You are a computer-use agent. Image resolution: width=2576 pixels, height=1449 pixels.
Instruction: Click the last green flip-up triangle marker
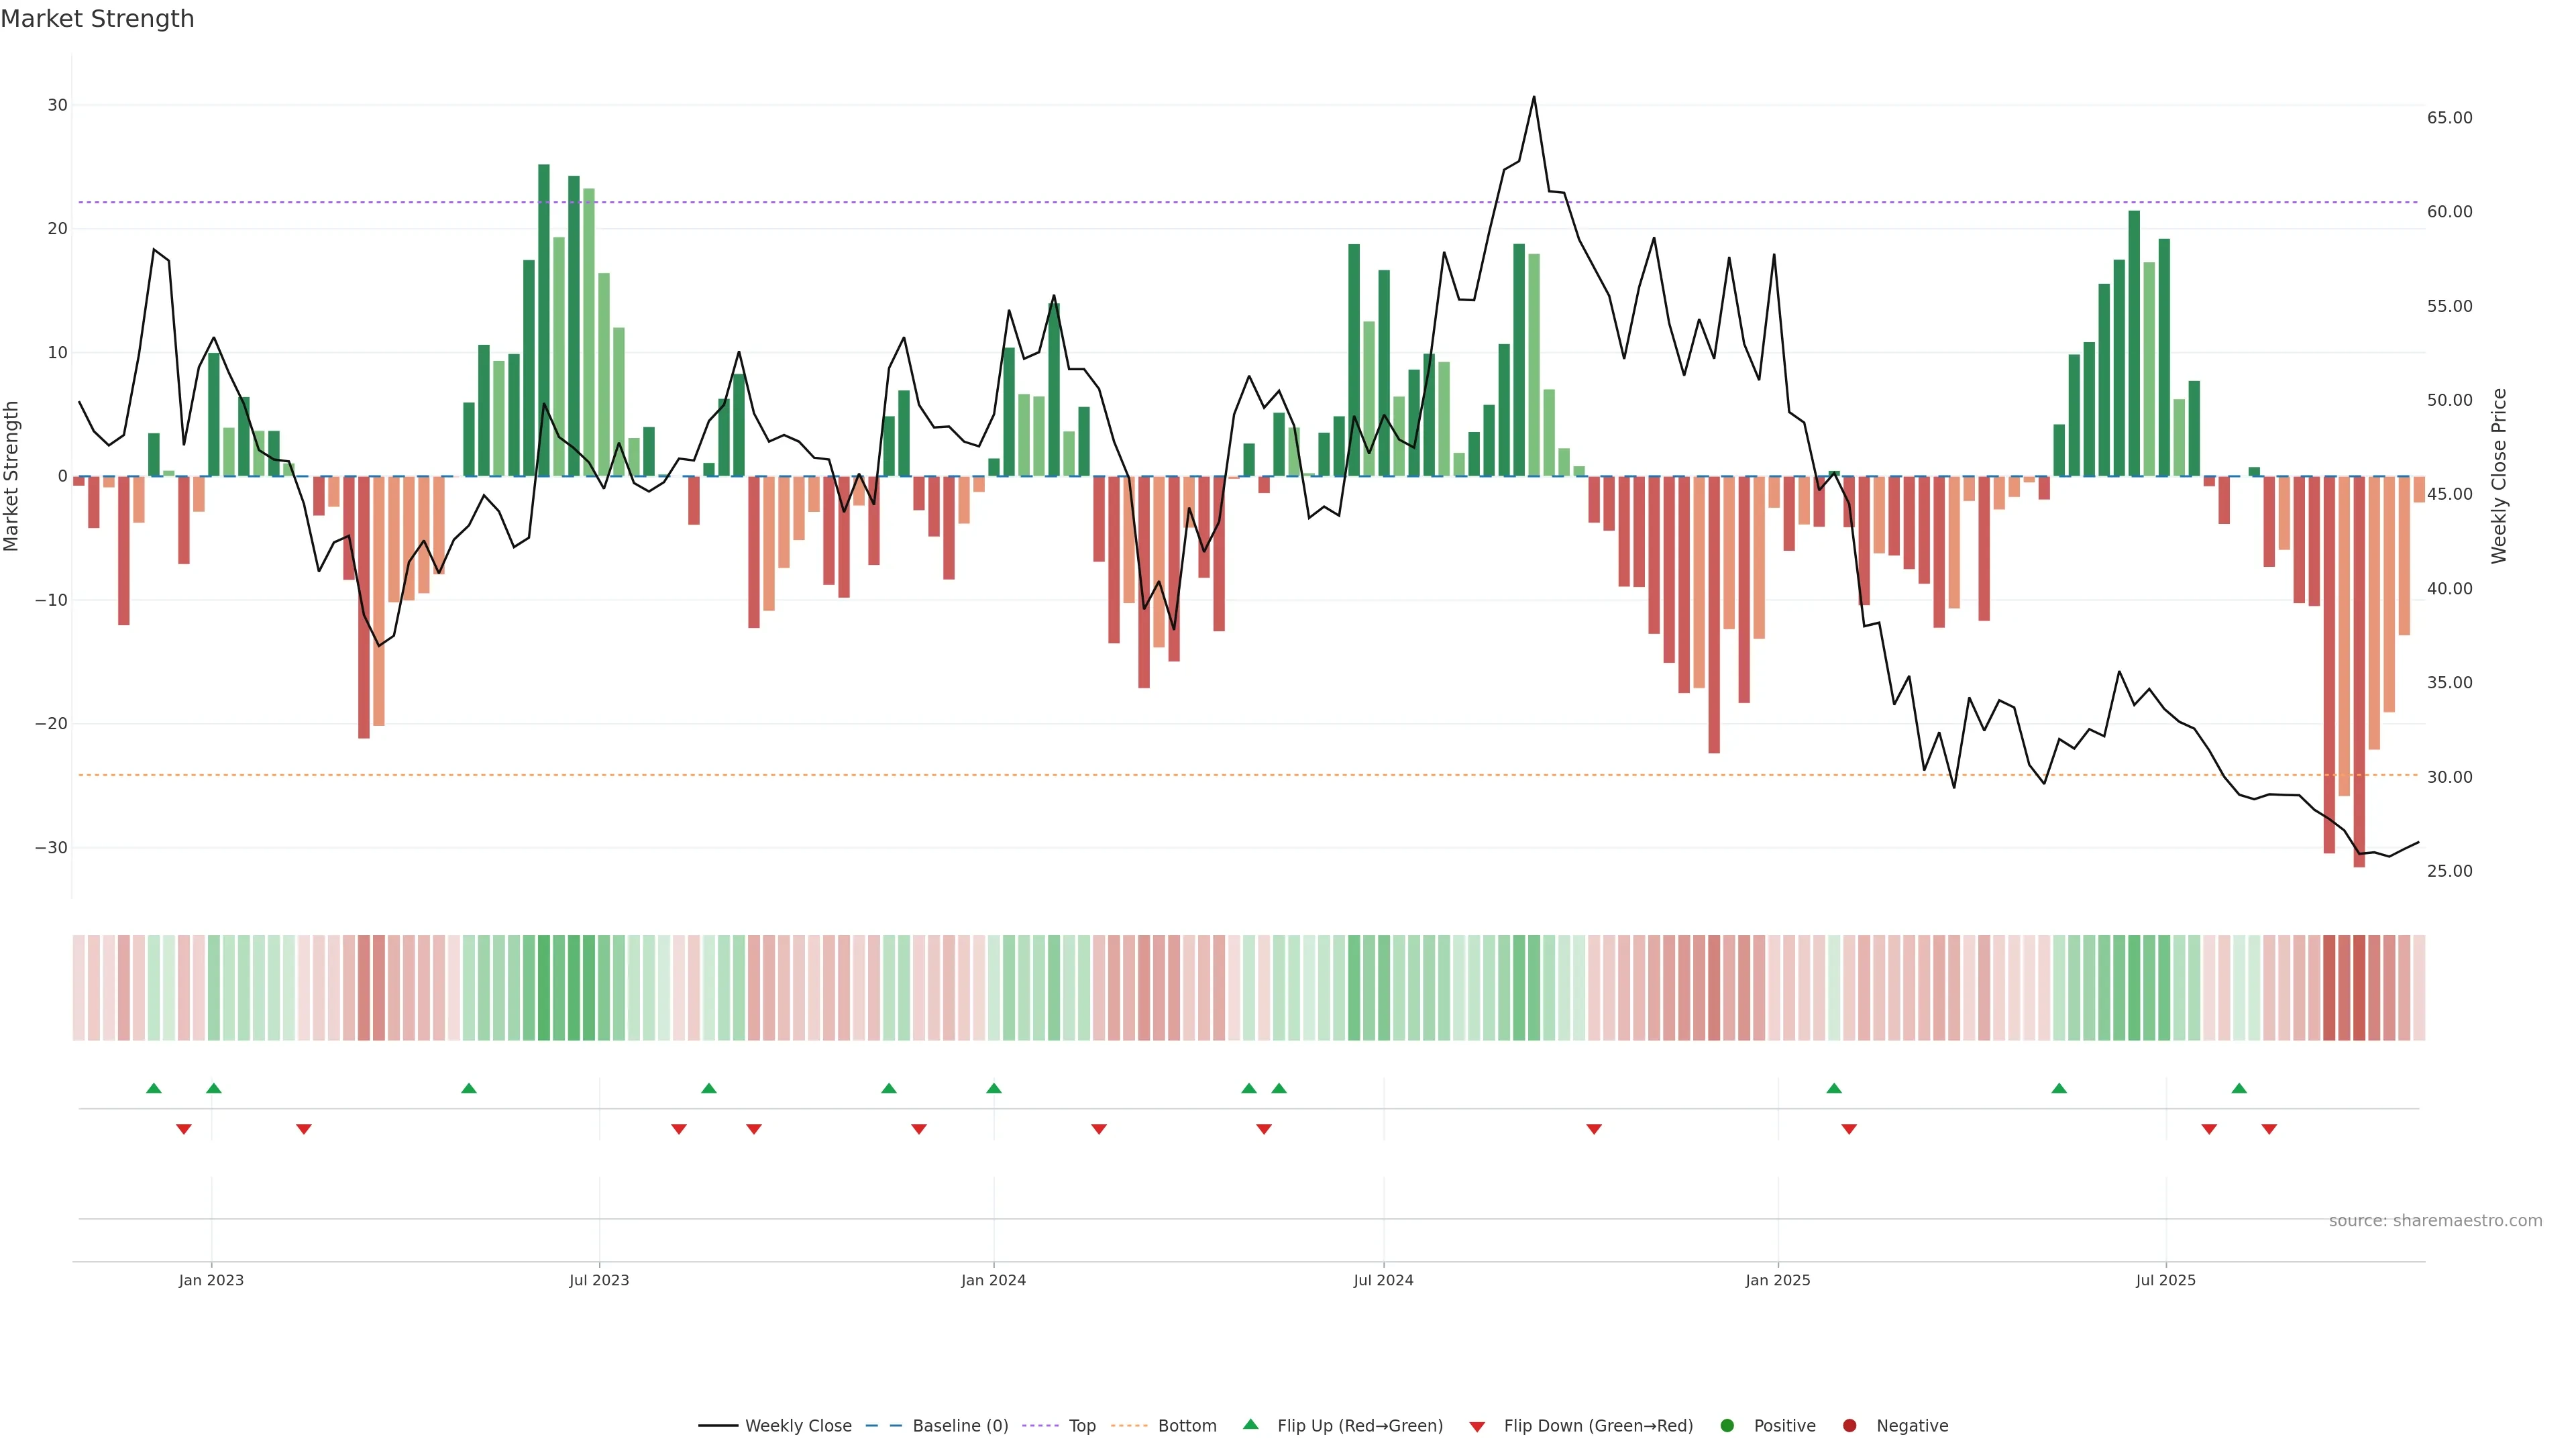(2239, 1088)
